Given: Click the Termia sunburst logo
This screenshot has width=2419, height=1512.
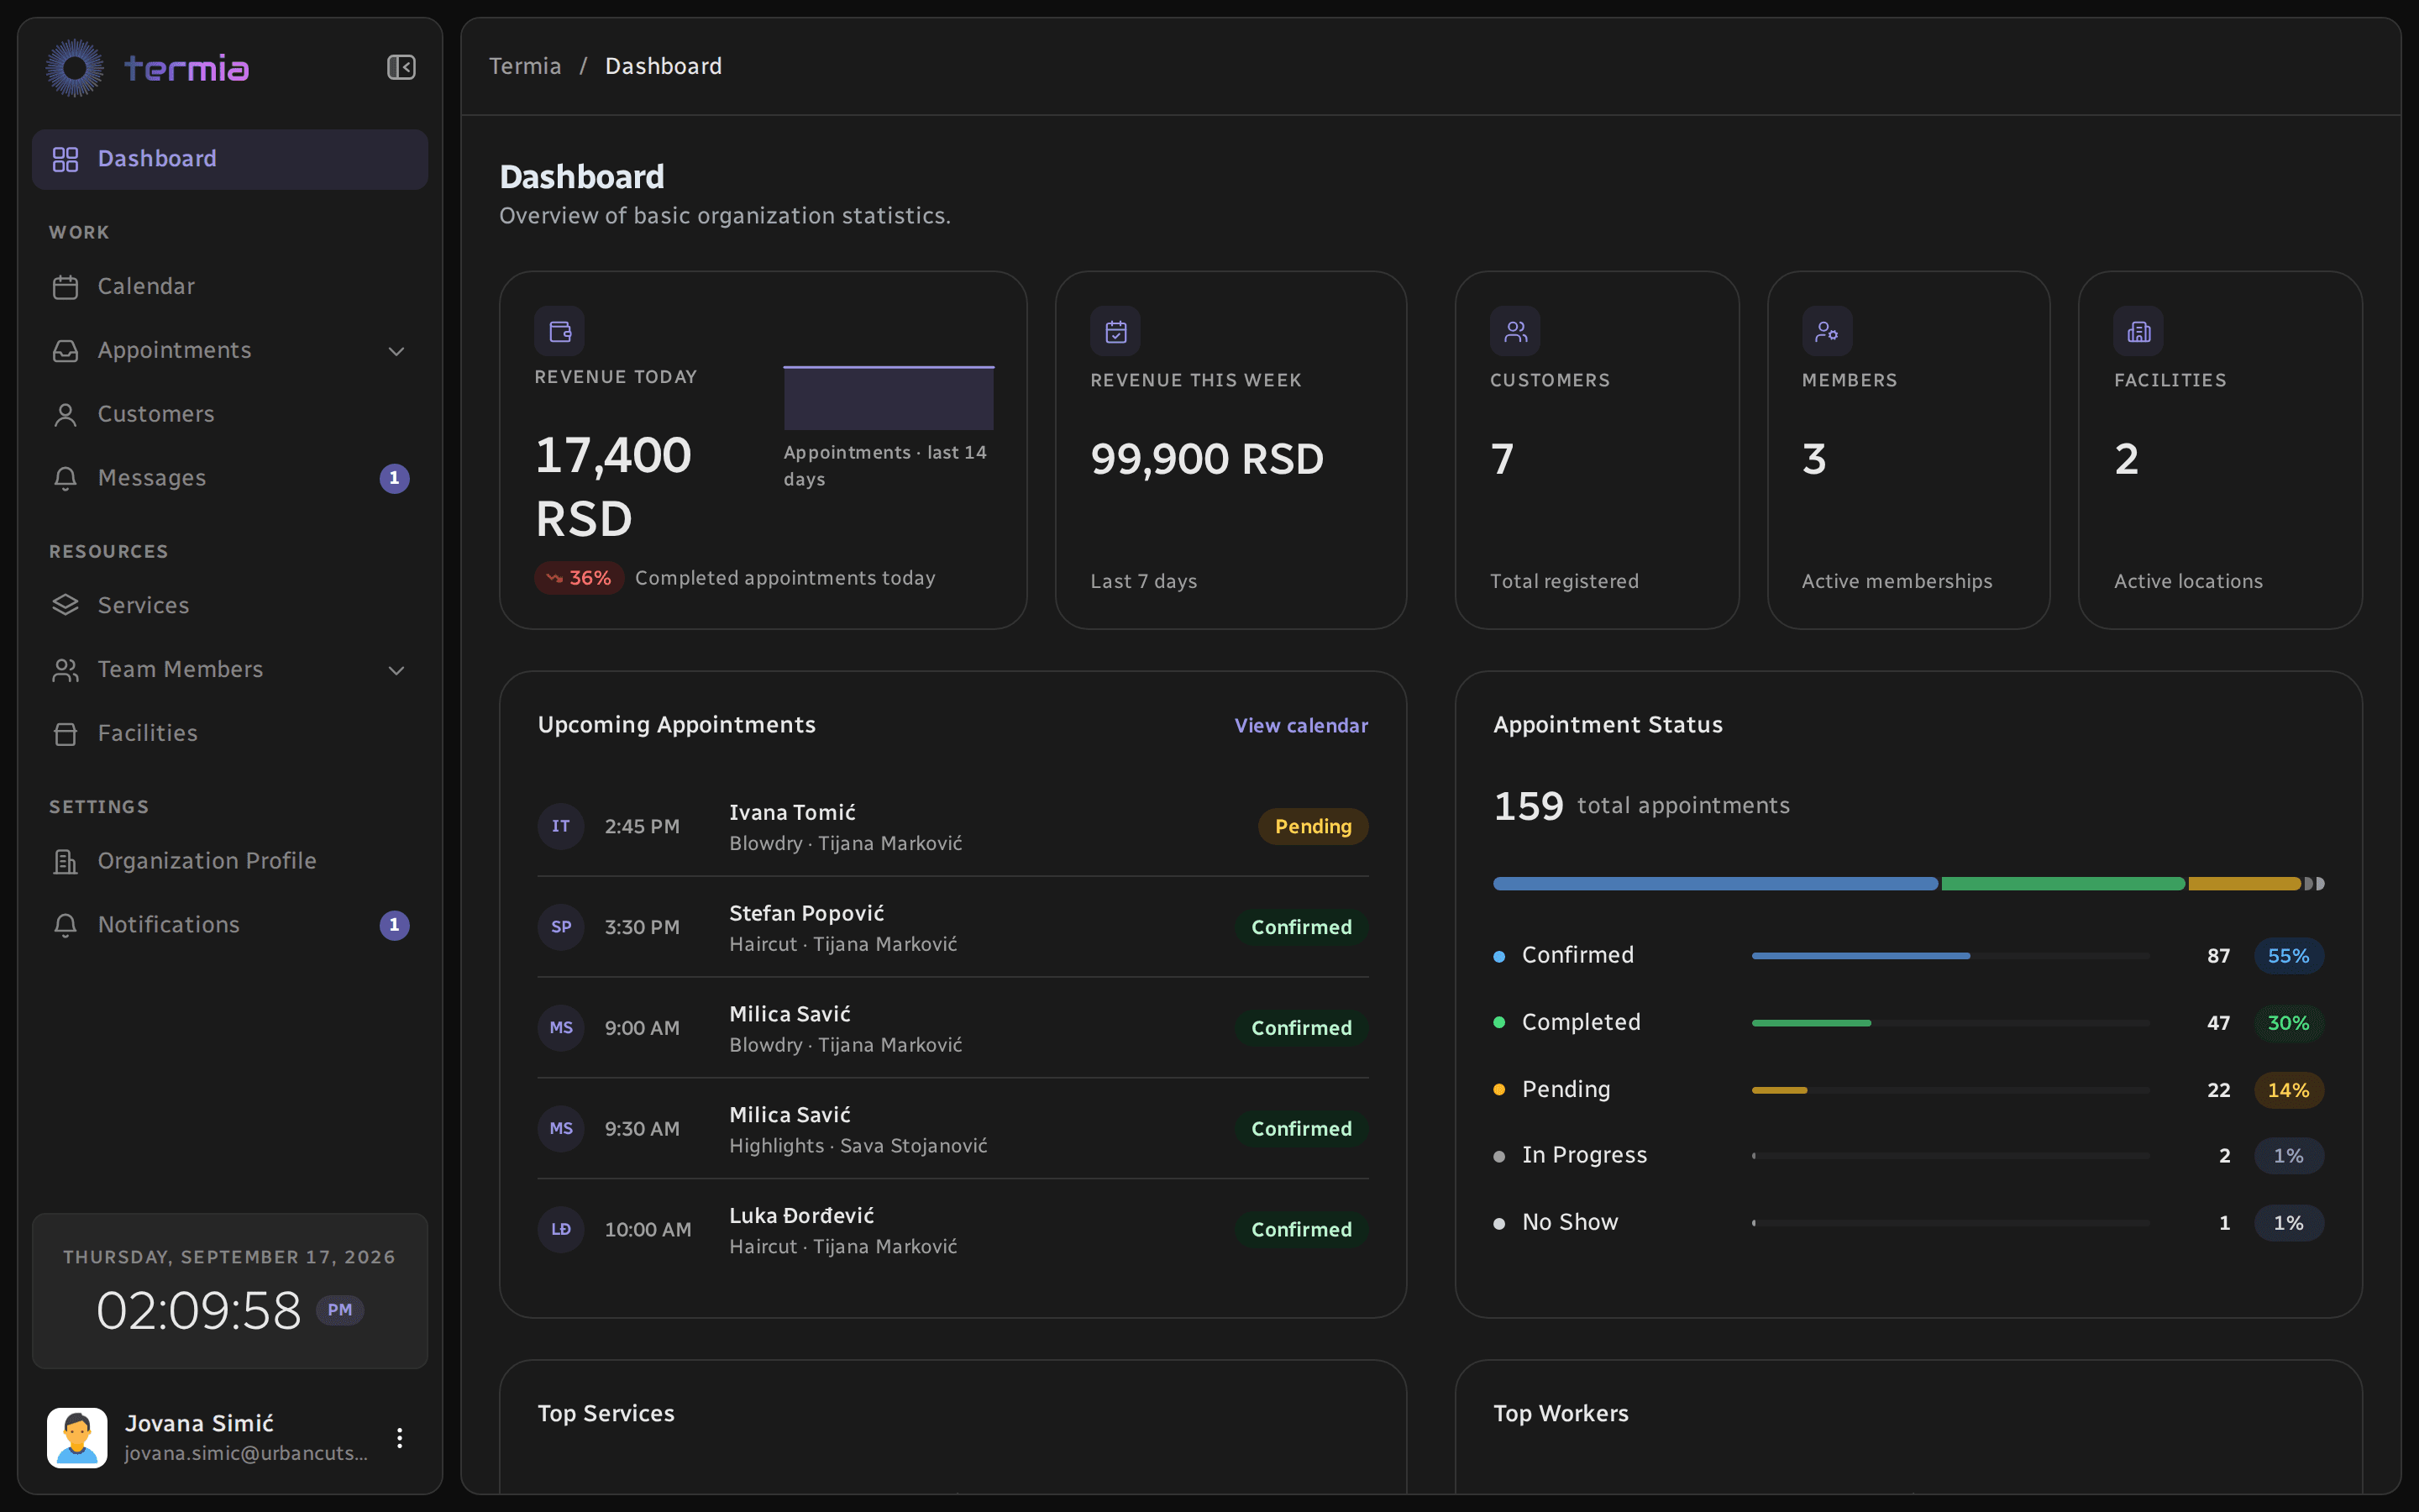Looking at the screenshot, I should click(x=75, y=68).
